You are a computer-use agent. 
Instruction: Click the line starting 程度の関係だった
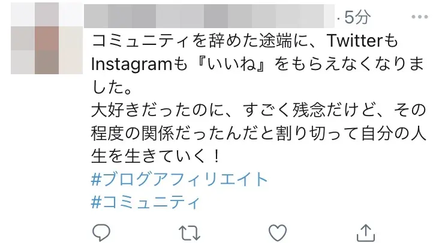258,133
